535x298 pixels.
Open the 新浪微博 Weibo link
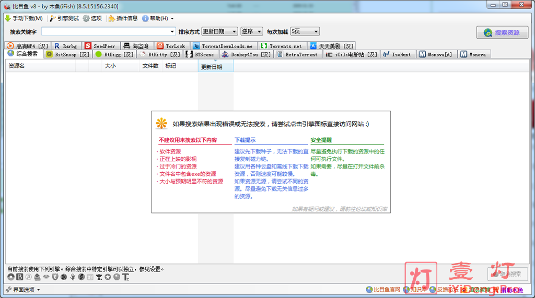(x=476, y=290)
